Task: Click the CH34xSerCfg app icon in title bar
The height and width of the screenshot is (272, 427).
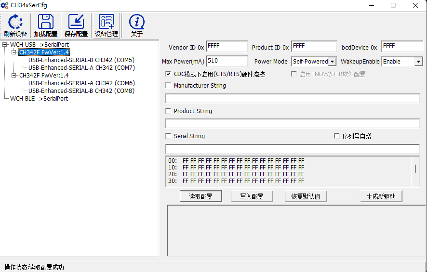Action: click(5, 5)
